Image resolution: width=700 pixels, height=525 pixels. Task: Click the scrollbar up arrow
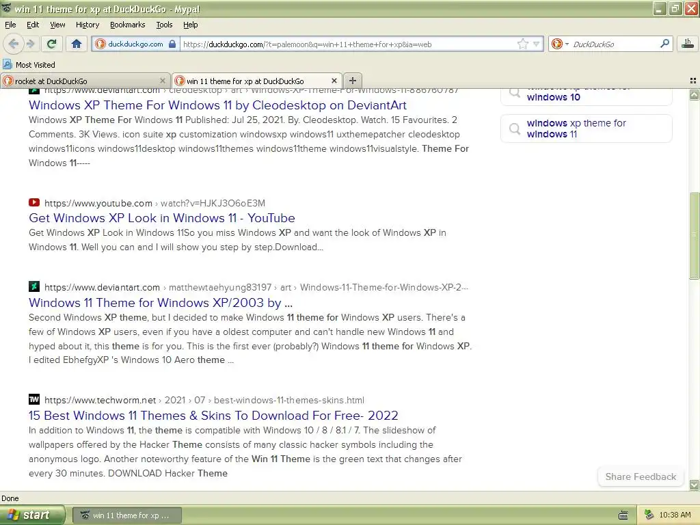click(x=694, y=94)
